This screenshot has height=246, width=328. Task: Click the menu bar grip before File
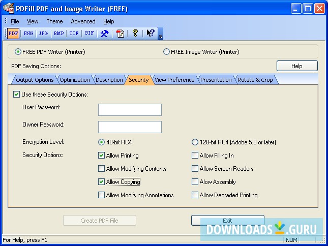6,21
